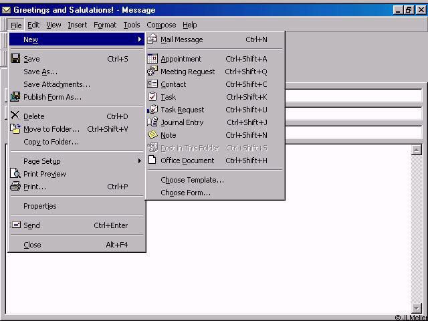
Task: Click the Task checkmark icon
Action: click(152, 97)
